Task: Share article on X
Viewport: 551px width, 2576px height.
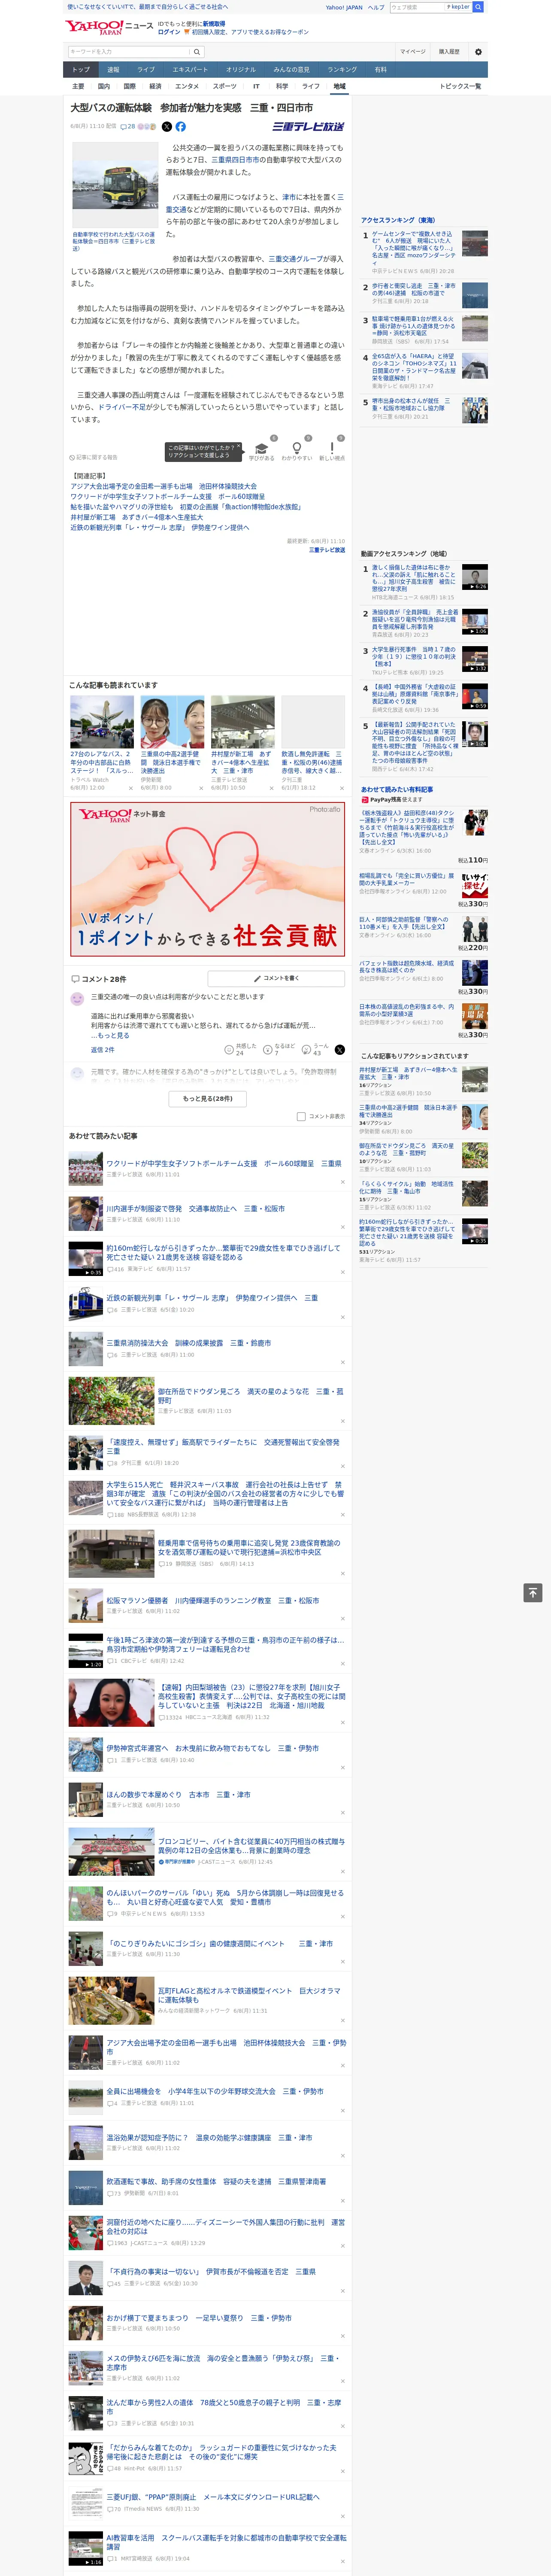Action: pos(167,127)
